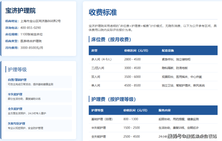Click the price 800 - 1300
Viewport: 222px width, 141px height.
pyautogui.click(x=131, y=119)
